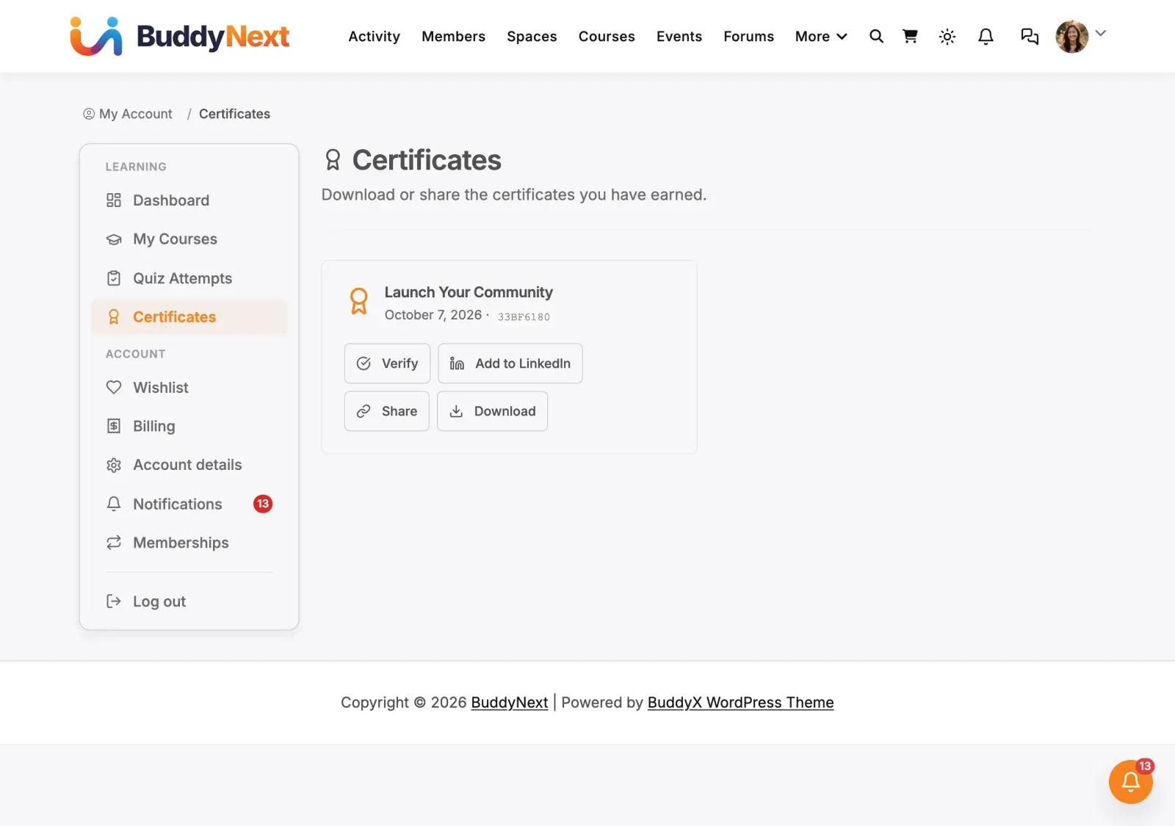Open Wishlist in sidebar
Image resolution: width=1175 pixels, height=826 pixels.
(x=189, y=388)
